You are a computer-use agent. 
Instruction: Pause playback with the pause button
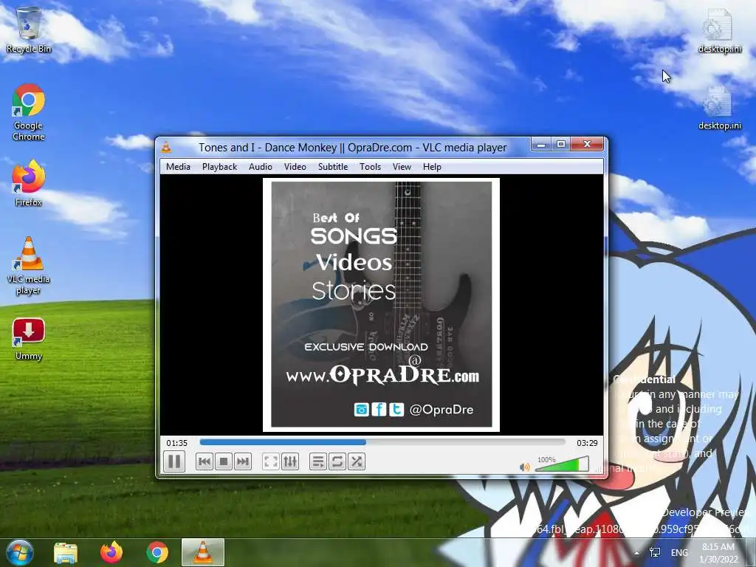tap(174, 461)
